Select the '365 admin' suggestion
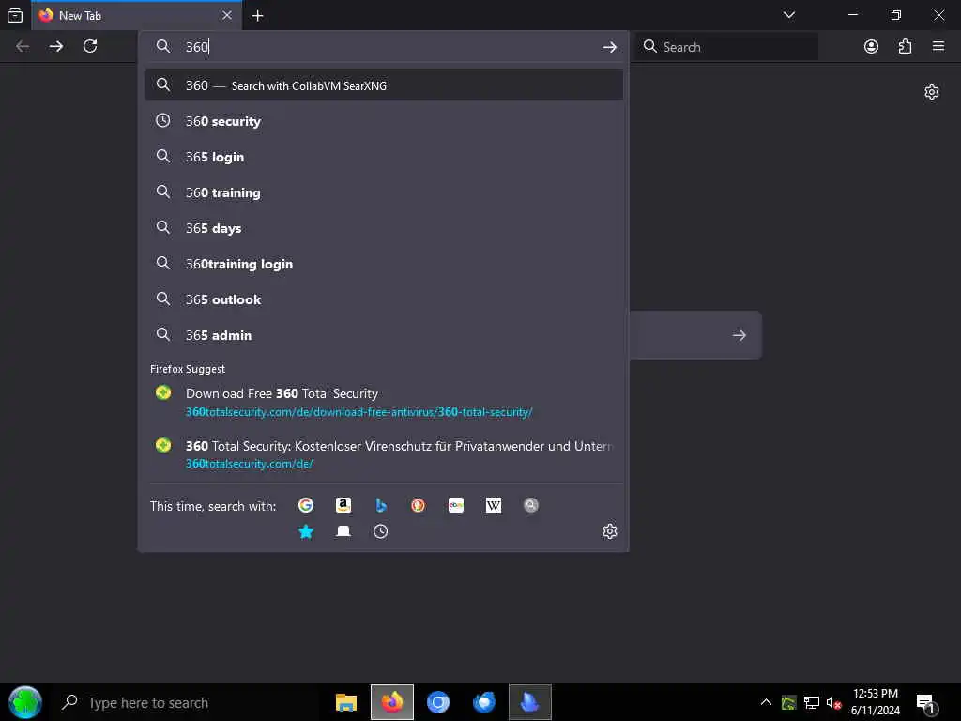961x721 pixels. coord(384,335)
